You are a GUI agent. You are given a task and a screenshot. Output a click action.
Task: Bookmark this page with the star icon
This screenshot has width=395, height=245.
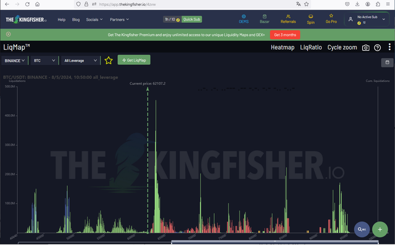pyautogui.click(x=306, y=4)
